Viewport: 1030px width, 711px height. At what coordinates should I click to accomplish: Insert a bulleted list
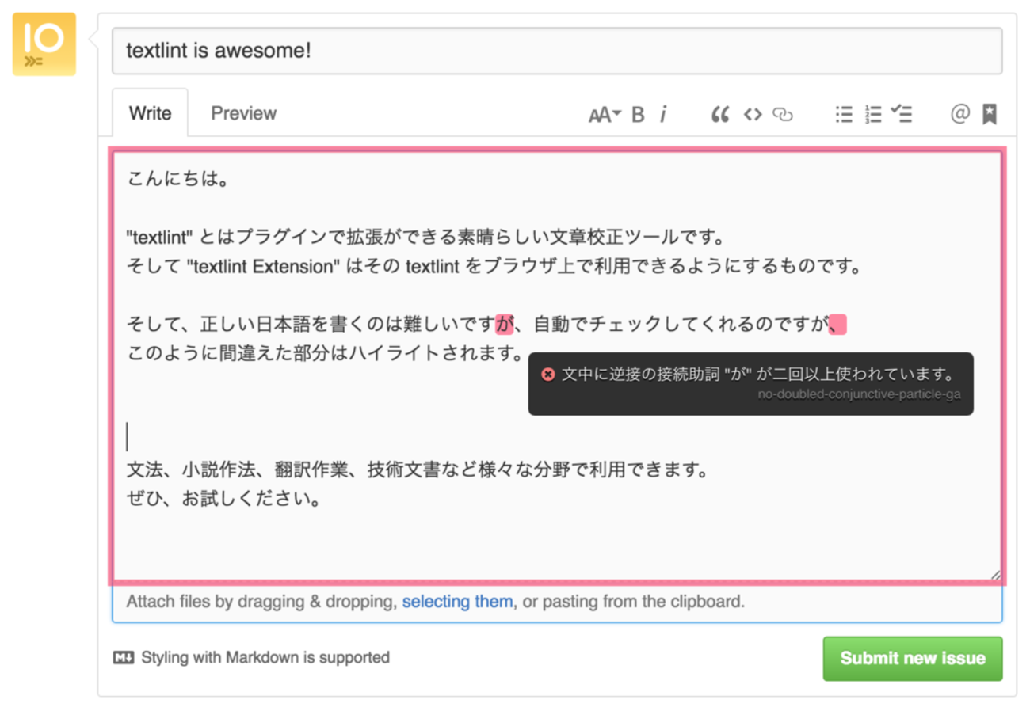click(844, 115)
